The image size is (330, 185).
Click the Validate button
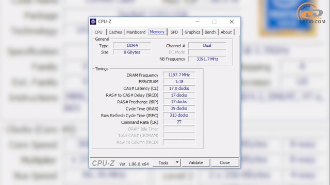196,163
